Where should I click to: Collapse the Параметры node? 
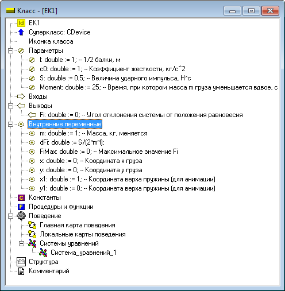[11, 51]
